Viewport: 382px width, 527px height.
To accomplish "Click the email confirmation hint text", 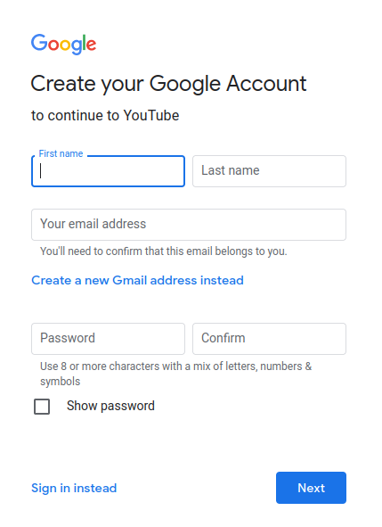I will click(x=164, y=251).
